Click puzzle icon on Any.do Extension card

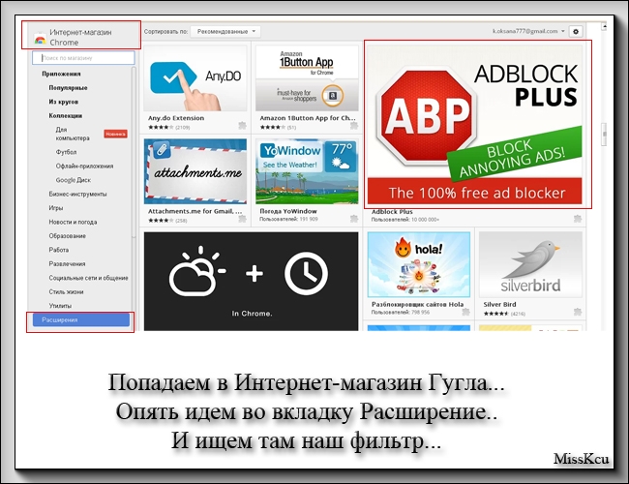242,126
